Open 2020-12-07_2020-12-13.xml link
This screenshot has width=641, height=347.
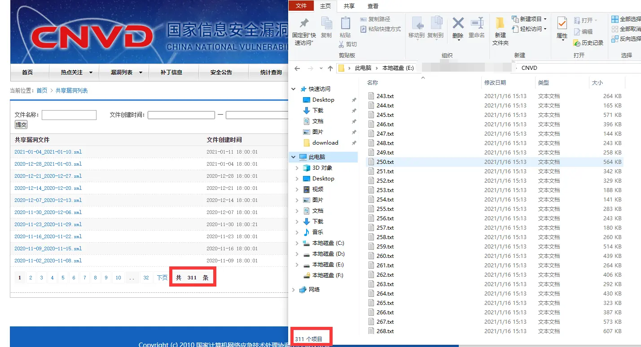click(x=48, y=200)
